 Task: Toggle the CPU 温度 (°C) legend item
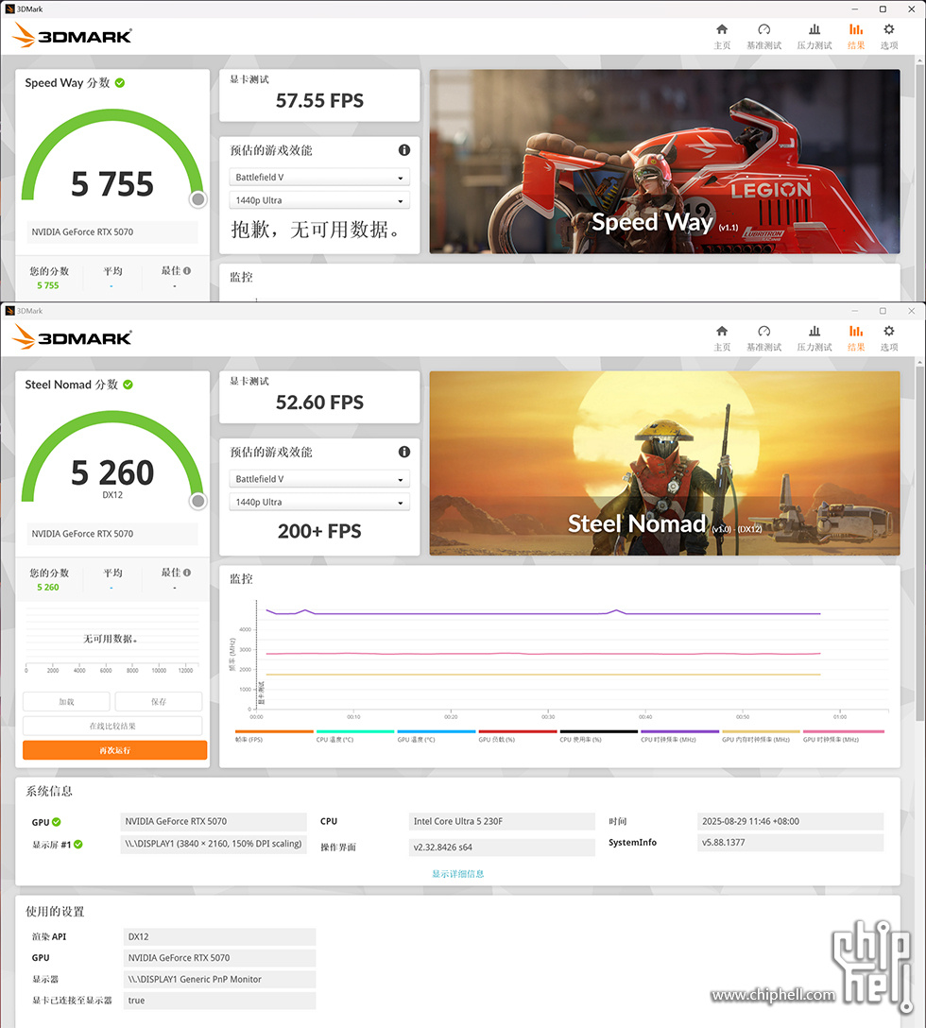pyautogui.click(x=355, y=736)
